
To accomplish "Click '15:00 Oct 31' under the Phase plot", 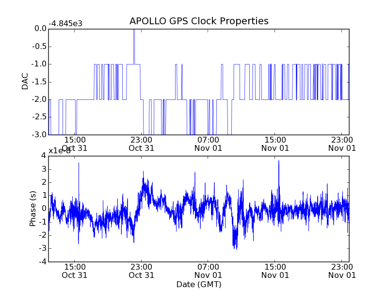I will click(x=75, y=271).
